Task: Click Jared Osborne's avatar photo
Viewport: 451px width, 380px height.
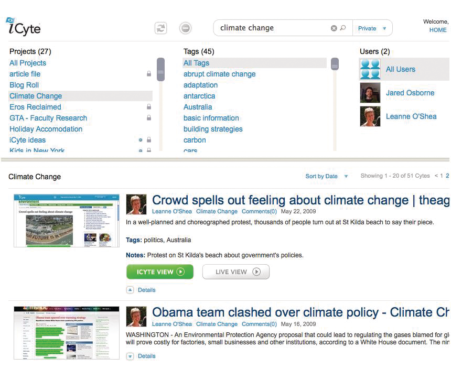Action: click(x=370, y=93)
